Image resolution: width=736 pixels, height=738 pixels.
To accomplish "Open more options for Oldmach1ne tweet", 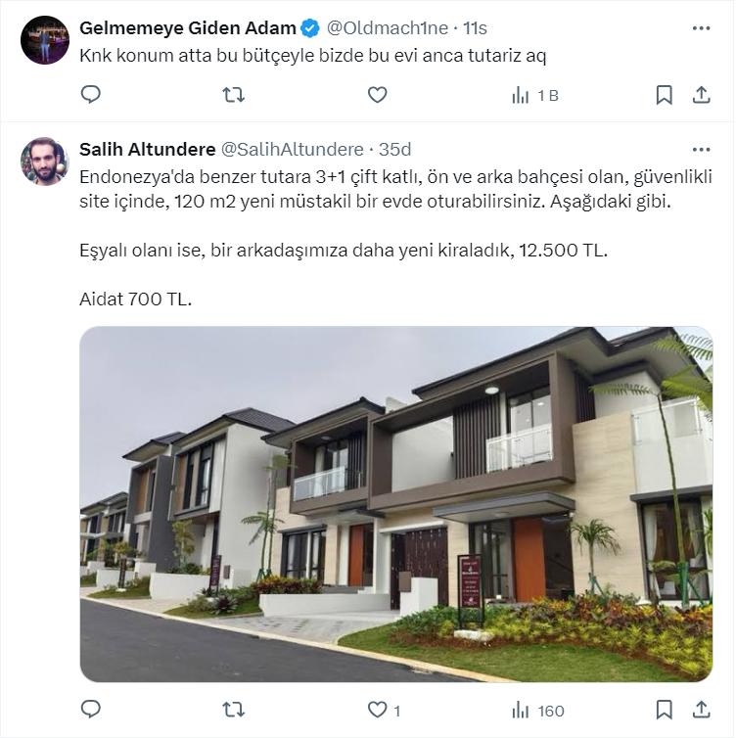I will [x=701, y=28].
